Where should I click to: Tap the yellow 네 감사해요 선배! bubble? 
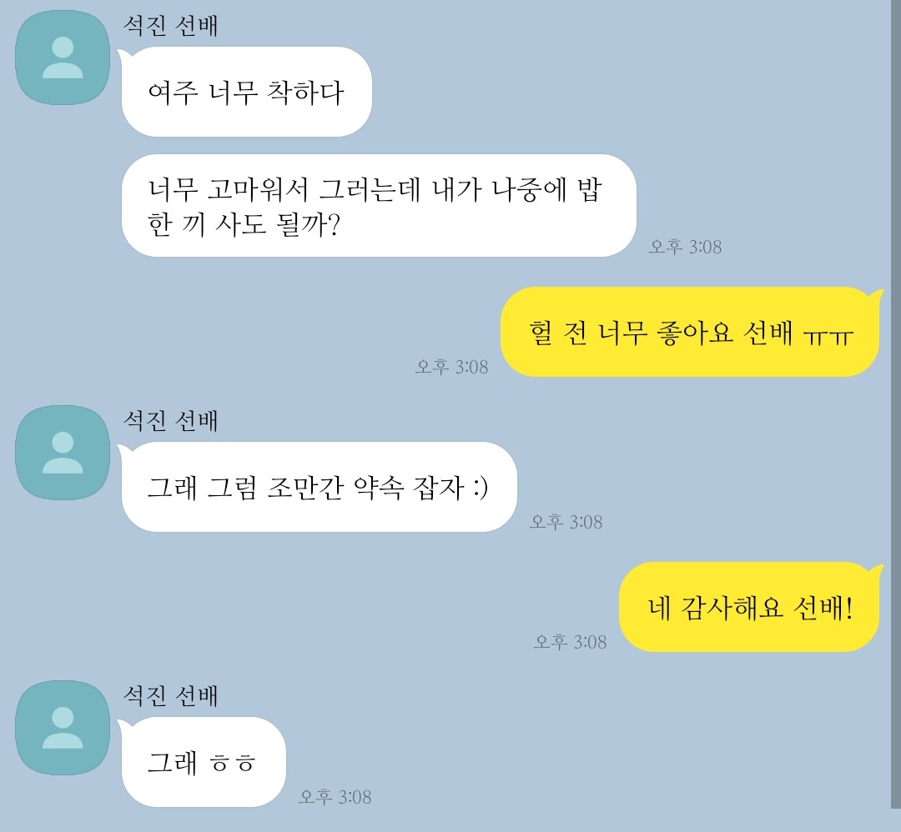(751, 607)
